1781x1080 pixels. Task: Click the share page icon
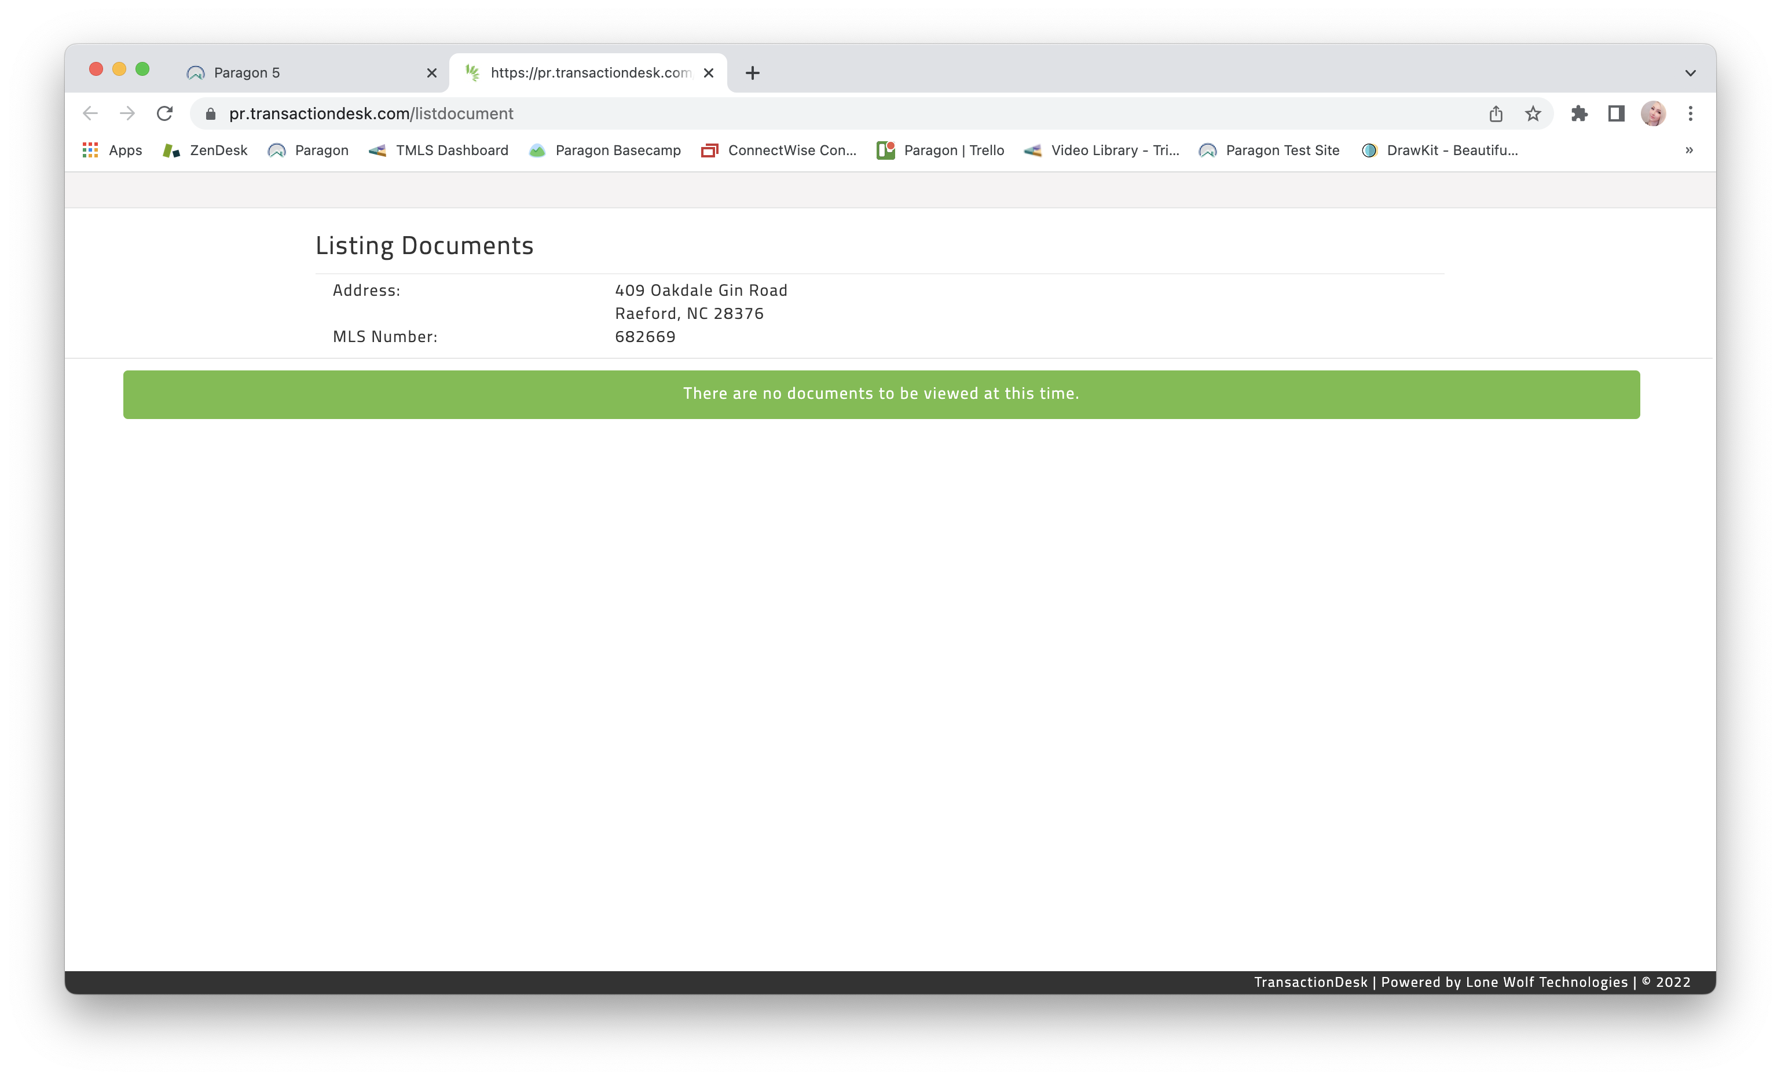click(1496, 113)
